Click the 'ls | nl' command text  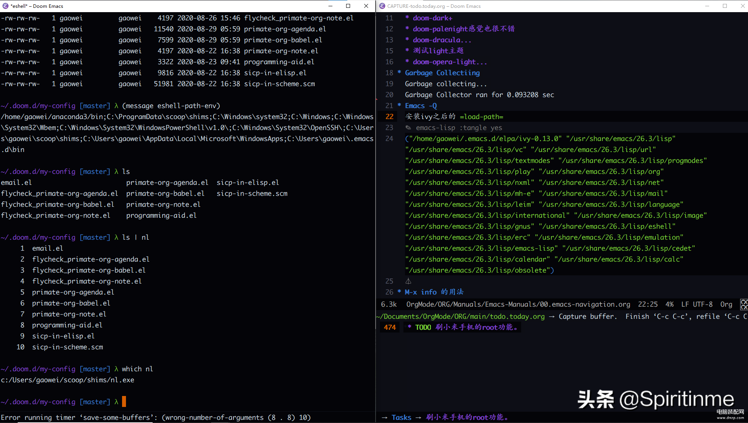135,237
